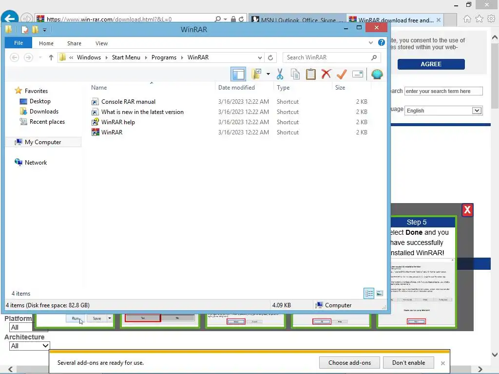Click the folder options toolbar icon
The width and height of the screenshot is (499, 374).
[256, 74]
